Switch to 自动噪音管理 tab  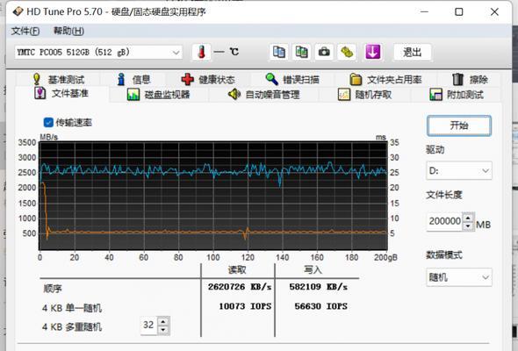click(x=264, y=95)
